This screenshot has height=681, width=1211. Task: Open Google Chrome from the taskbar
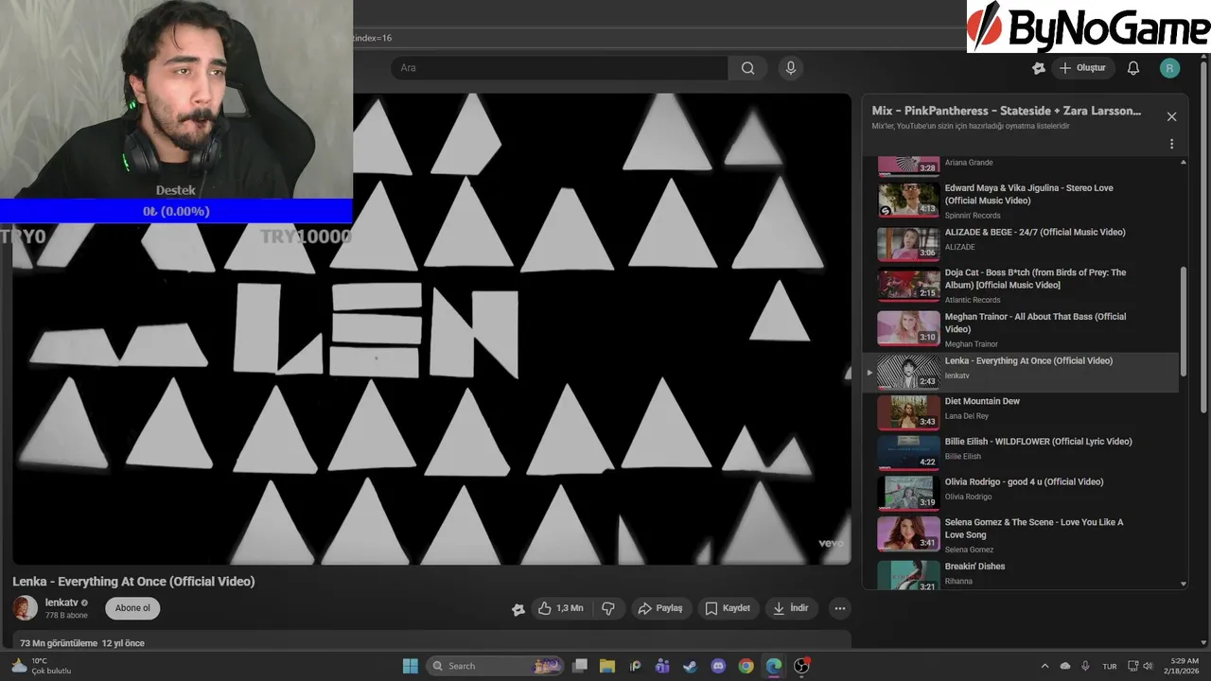tap(746, 666)
